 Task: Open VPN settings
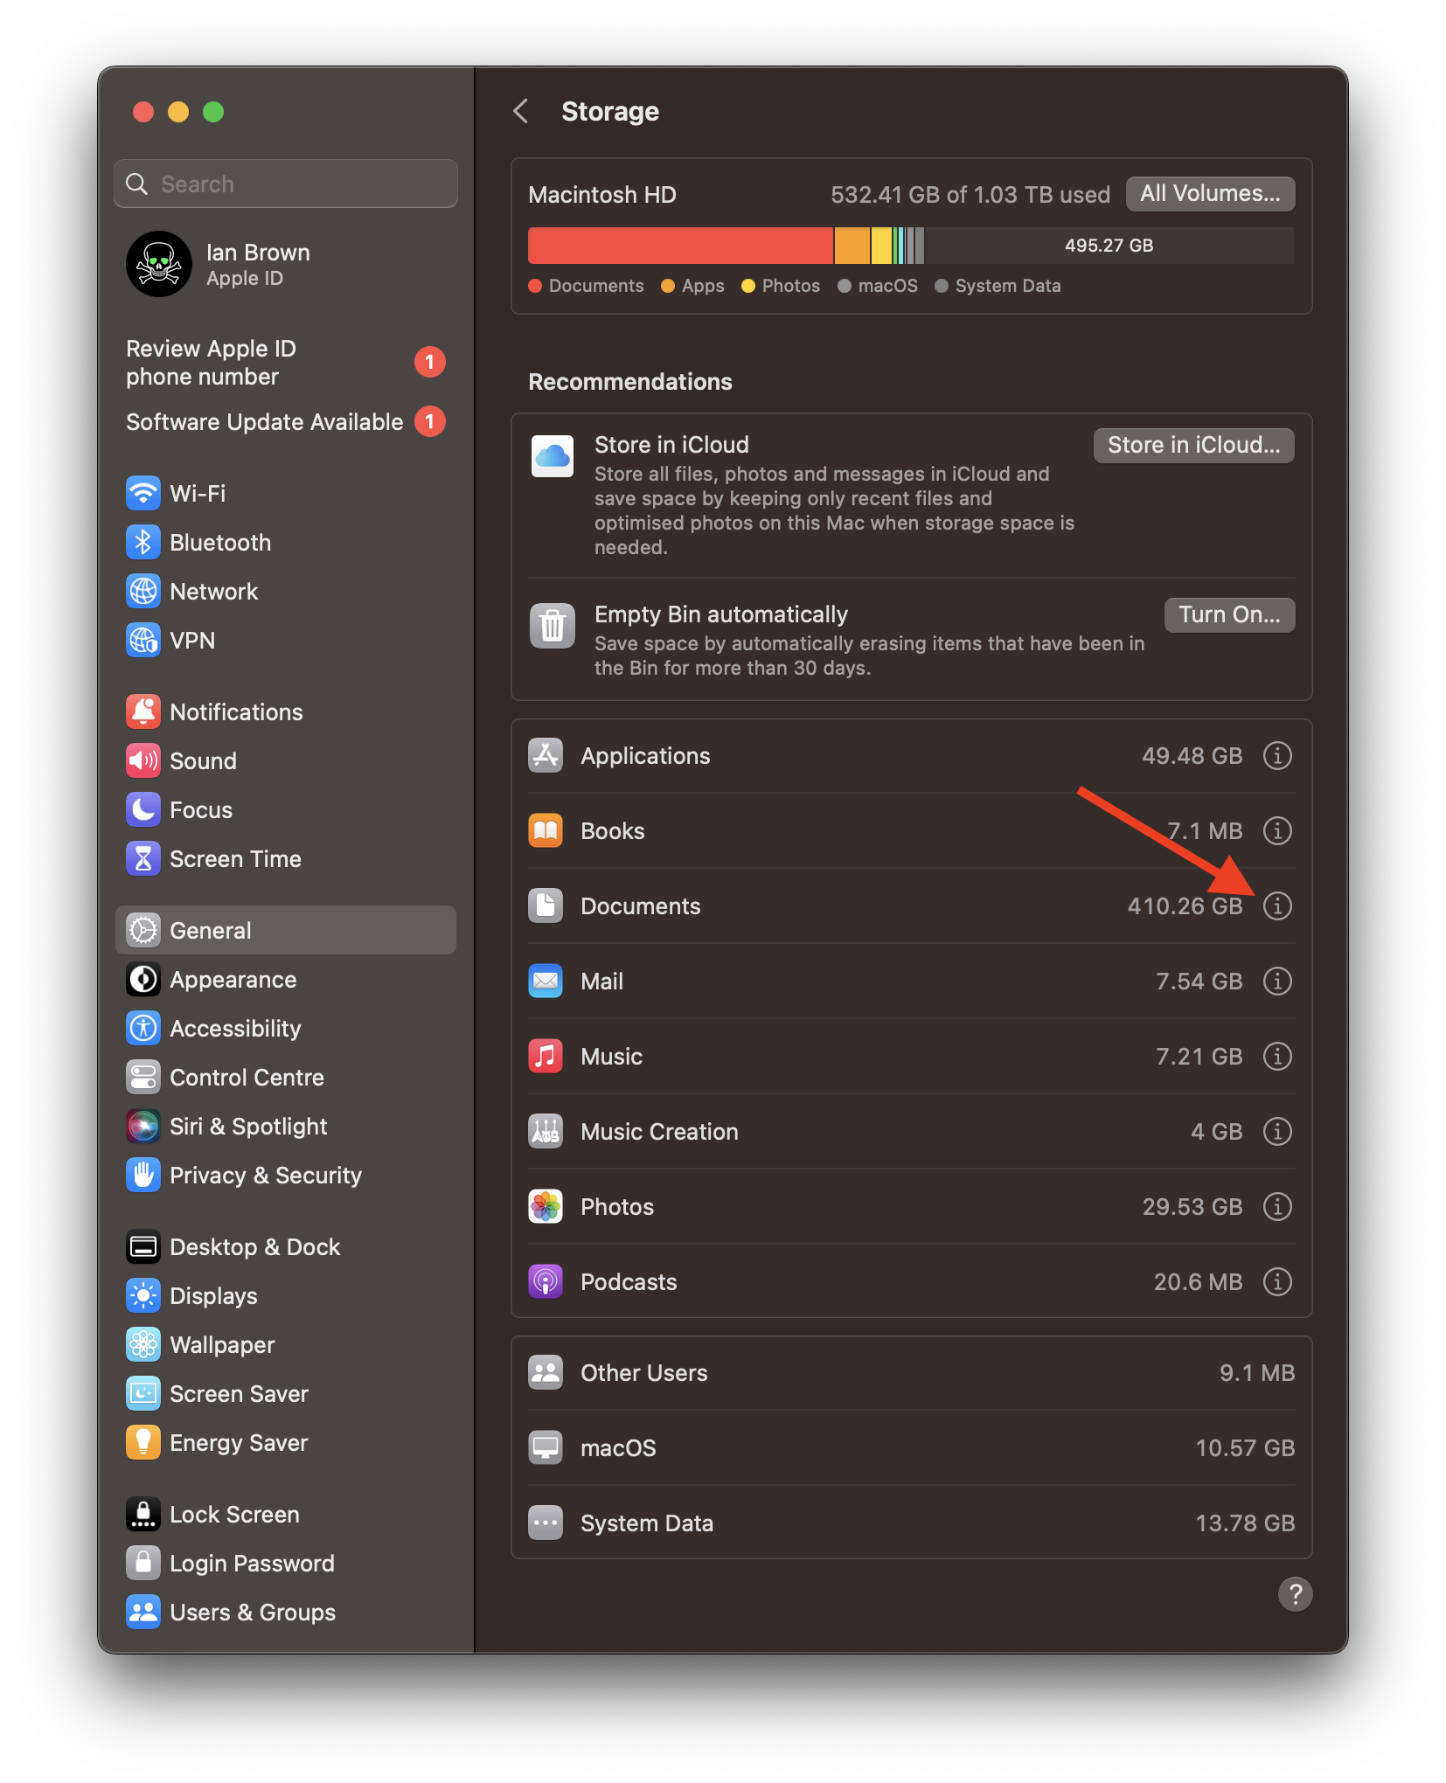point(285,641)
